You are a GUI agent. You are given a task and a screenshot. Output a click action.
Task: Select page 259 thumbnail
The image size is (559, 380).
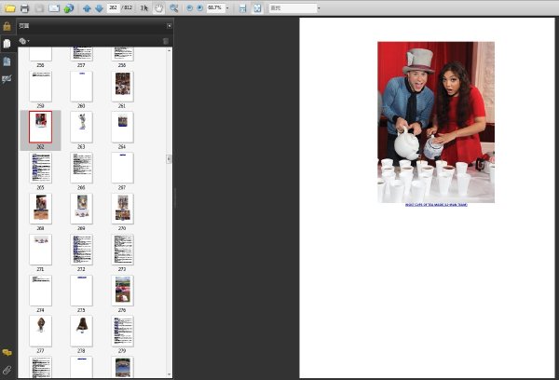tap(40, 87)
